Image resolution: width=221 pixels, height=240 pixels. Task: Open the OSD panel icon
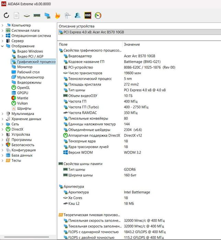[x=88, y=15]
